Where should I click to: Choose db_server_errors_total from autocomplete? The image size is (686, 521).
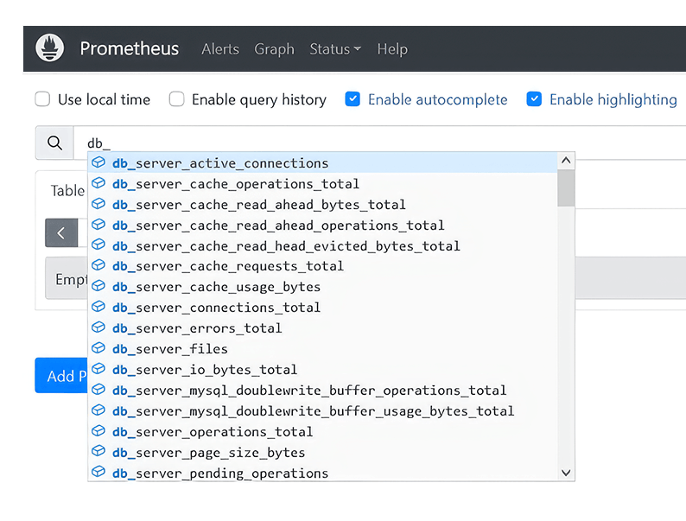click(323, 327)
